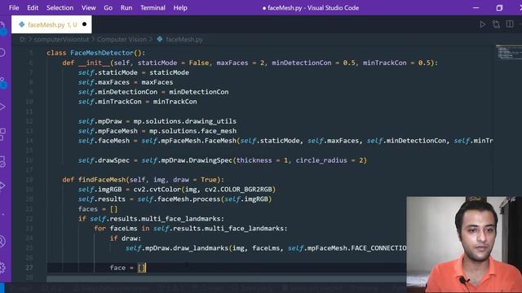This screenshot has height=293, width=522.
Task: Click the computerVisiontut breadcrumb folder
Action: (x=62, y=40)
